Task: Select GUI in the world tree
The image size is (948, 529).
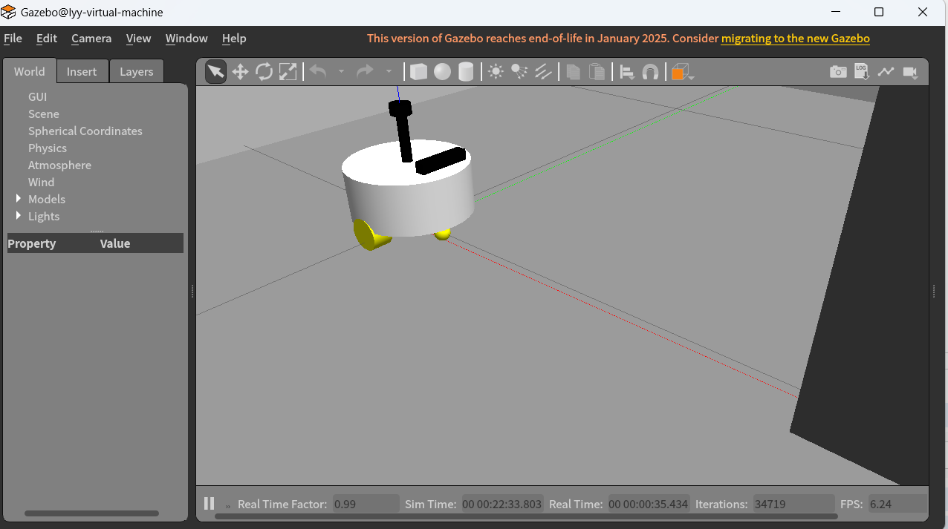Action: click(38, 96)
